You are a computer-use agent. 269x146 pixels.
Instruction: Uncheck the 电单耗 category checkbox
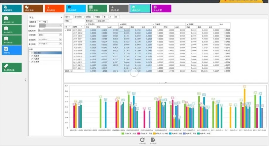pyautogui.click(x=32, y=56)
